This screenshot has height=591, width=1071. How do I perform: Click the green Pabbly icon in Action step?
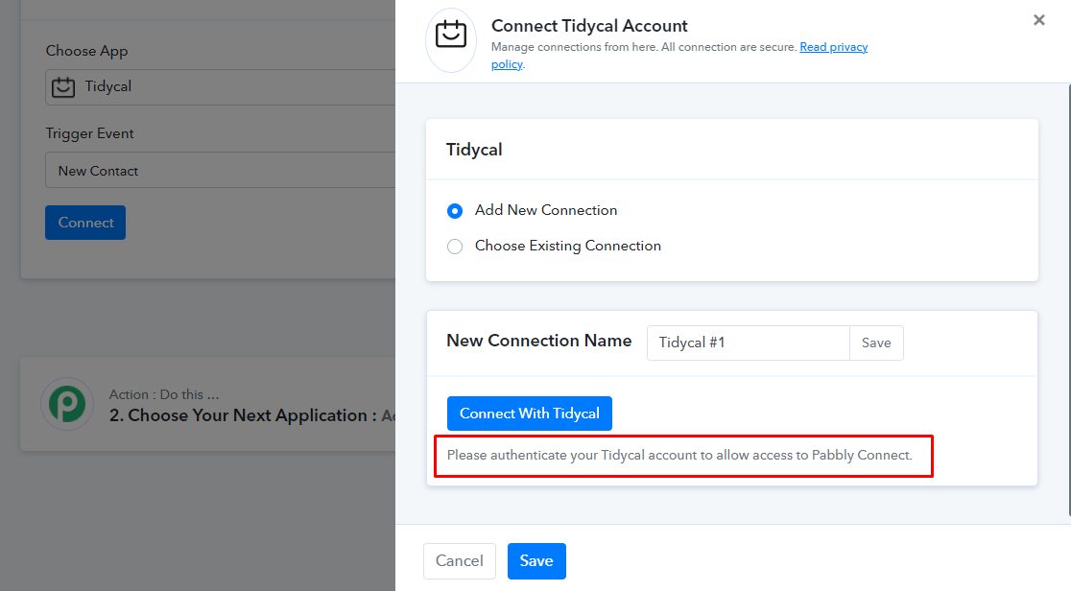tap(66, 404)
